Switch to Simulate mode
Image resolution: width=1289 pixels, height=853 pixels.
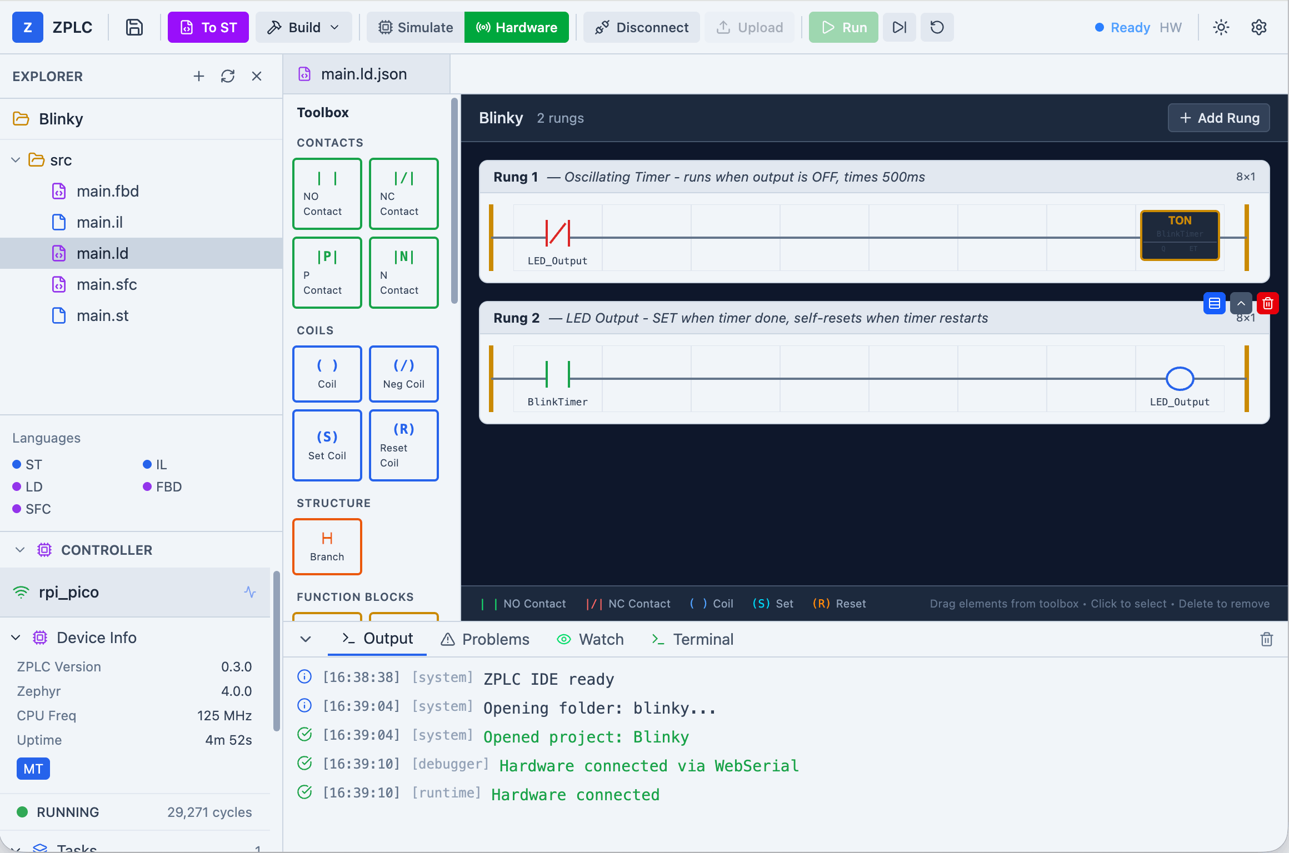click(x=416, y=27)
